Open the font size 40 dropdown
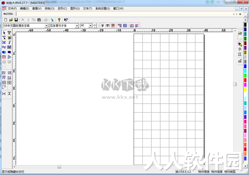Viewport: 249px width, 175px height. click(90, 26)
